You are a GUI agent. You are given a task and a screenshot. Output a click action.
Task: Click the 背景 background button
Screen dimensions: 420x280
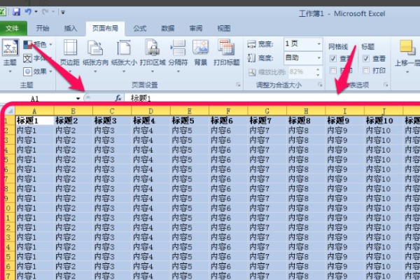coord(201,53)
